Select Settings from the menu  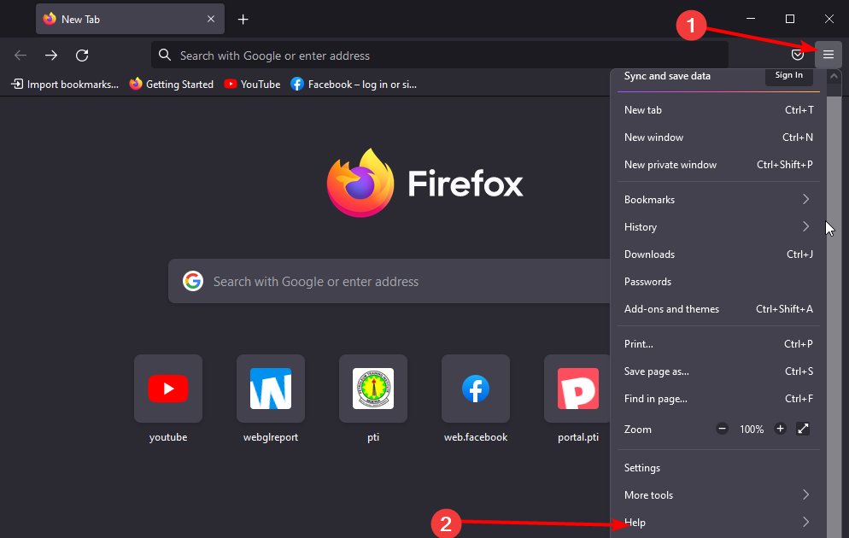coord(641,467)
